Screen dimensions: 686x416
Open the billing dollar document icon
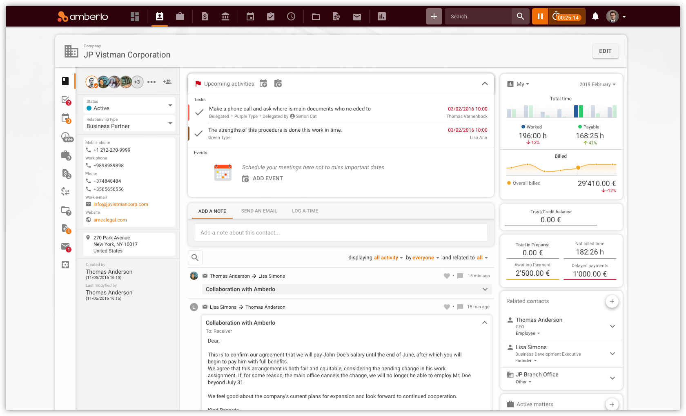[205, 17]
